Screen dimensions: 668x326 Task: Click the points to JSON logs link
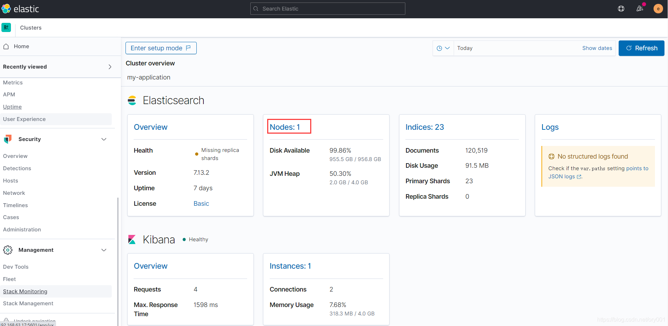click(x=598, y=173)
